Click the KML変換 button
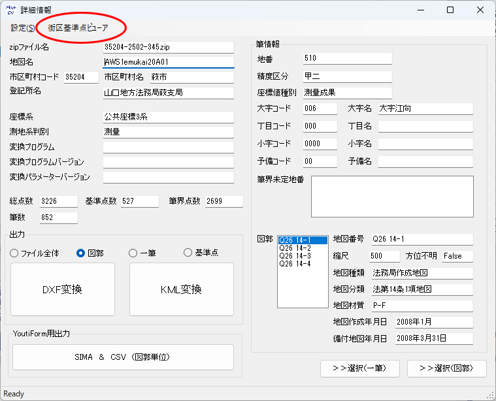This screenshot has height=401, width=496. [181, 289]
